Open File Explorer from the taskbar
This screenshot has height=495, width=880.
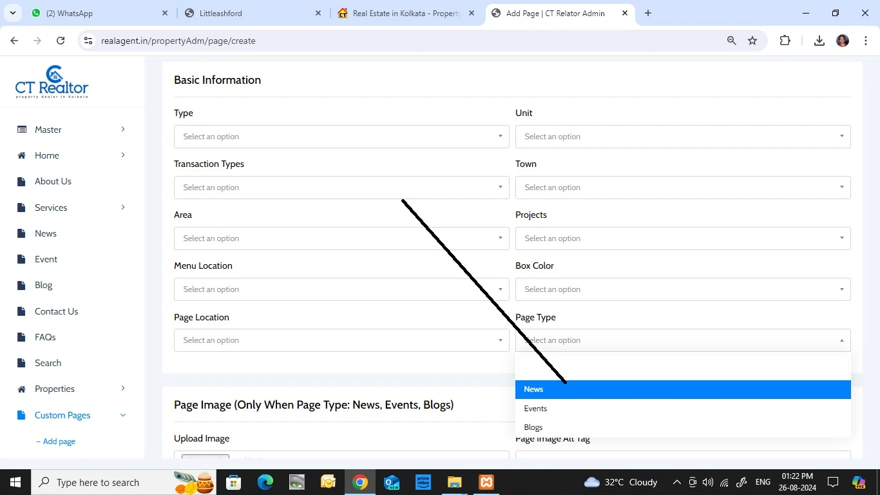[x=454, y=482]
